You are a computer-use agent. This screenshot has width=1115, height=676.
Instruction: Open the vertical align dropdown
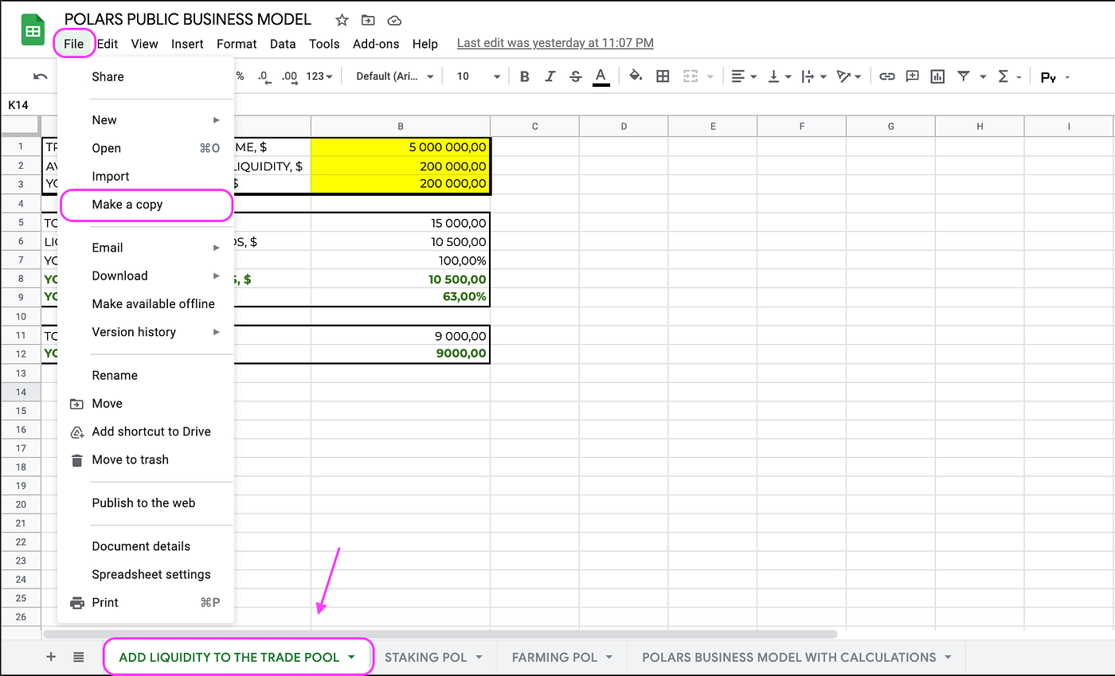point(780,76)
